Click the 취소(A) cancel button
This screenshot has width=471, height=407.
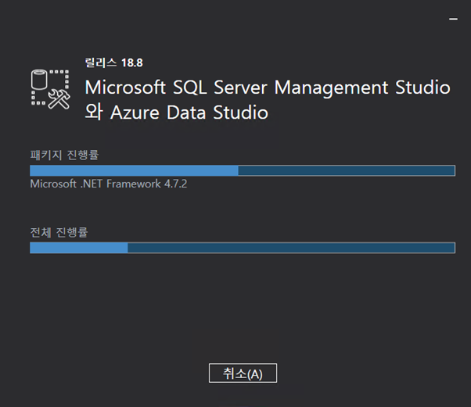coord(243,373)
